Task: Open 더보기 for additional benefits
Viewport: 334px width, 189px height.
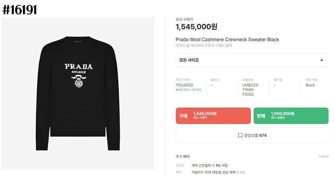Action: (324, 156)
